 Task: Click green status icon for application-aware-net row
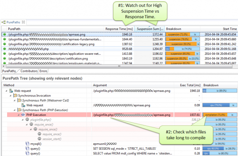4,54
